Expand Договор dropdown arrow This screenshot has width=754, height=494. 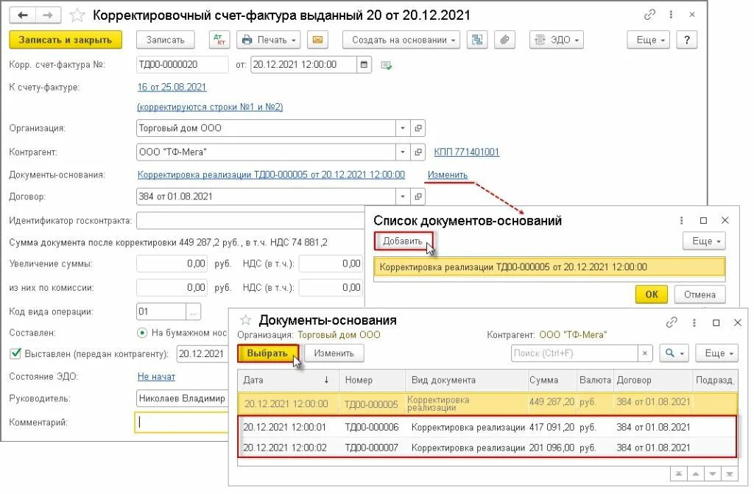[403, 197]
